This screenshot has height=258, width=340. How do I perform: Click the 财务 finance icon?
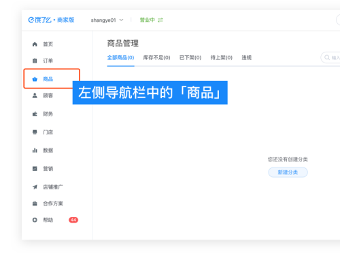pyautogui.click(x=35, y=114)
